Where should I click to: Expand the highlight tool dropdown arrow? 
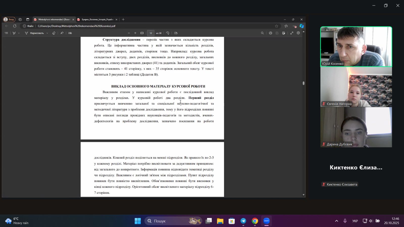19,33
